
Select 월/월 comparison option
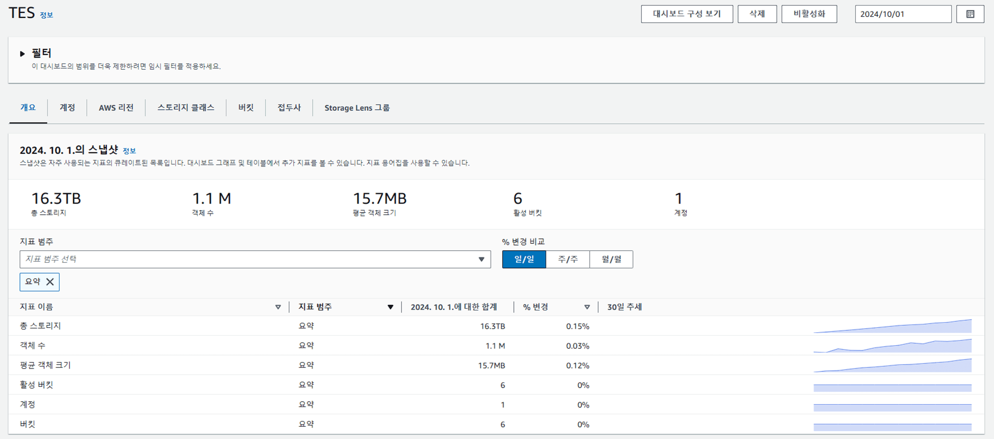(611, 259)
